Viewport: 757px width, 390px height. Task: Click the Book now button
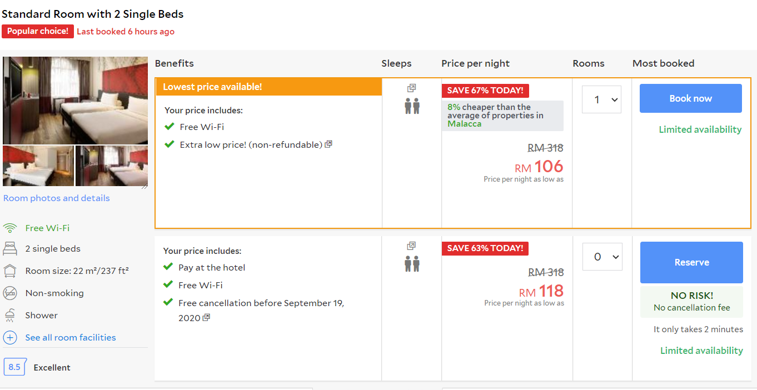pyautogui.click(x=690, y=98)
